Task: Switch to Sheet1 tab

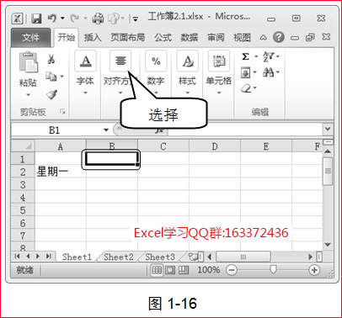Action: tap(77, 257)
